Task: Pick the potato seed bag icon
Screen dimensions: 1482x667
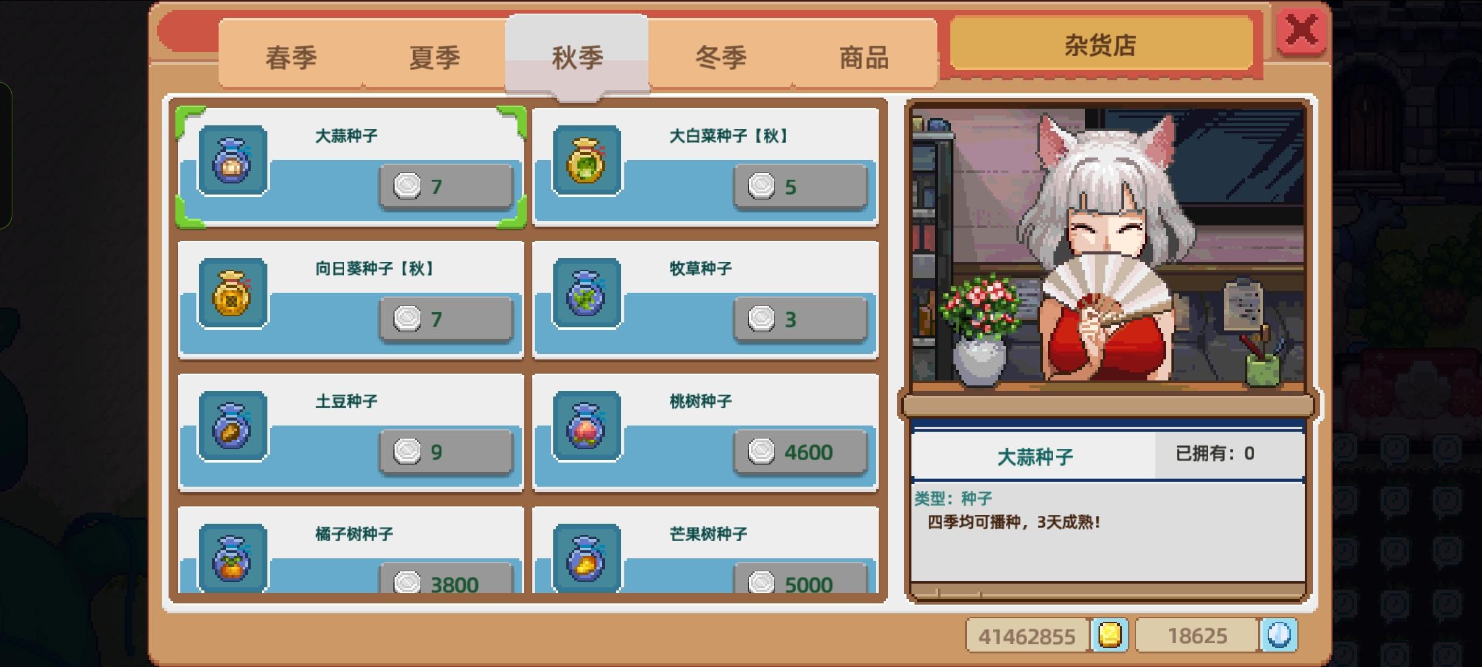Action: pos(233,426)
